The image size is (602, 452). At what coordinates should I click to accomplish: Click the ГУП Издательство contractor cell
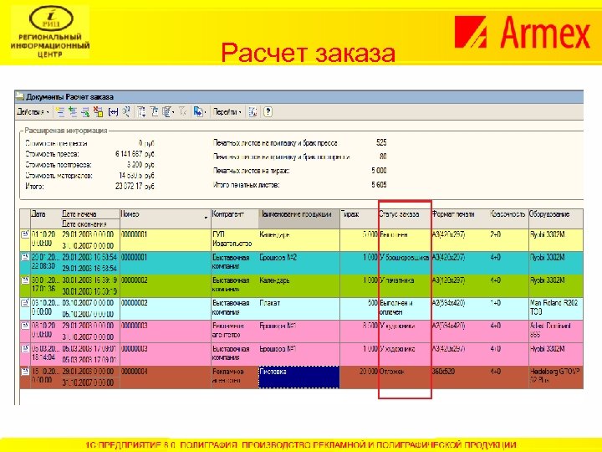235,240
